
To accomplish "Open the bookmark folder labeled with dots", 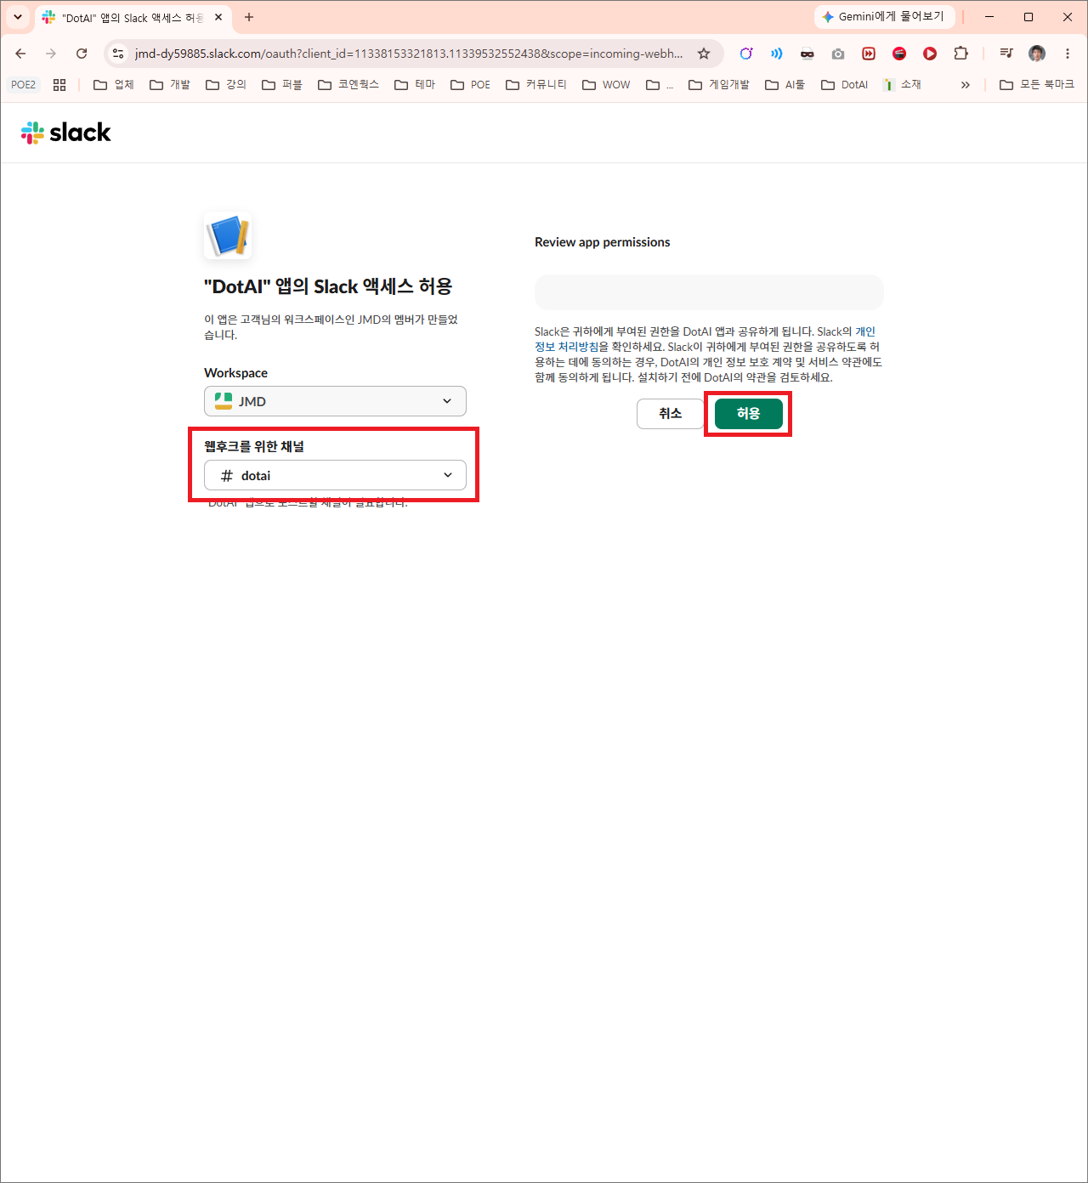I will pyautogui.click(x=660, y=85).
